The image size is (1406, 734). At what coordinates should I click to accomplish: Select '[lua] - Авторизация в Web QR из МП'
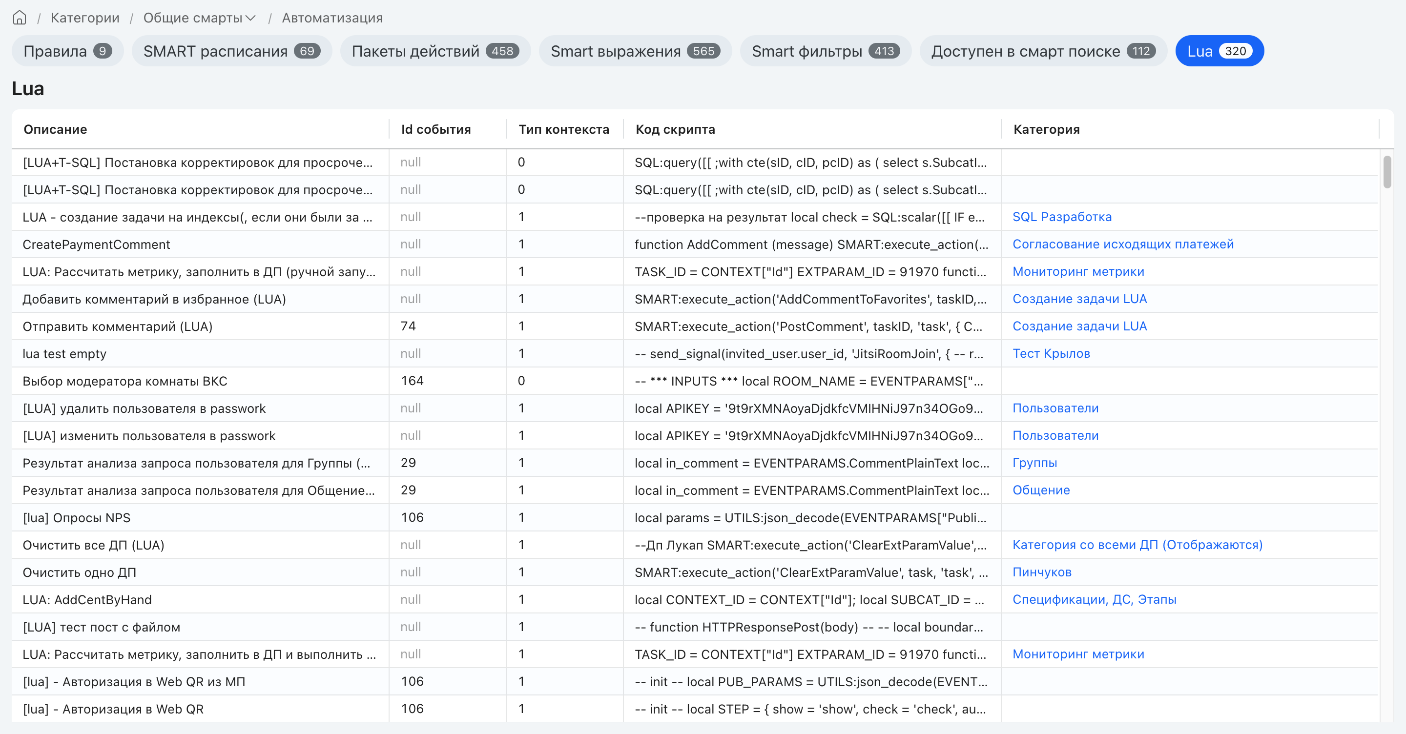pos(134,681)
